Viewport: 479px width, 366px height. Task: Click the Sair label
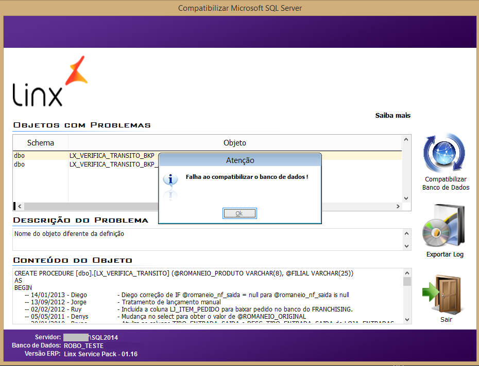click(446, 319)
